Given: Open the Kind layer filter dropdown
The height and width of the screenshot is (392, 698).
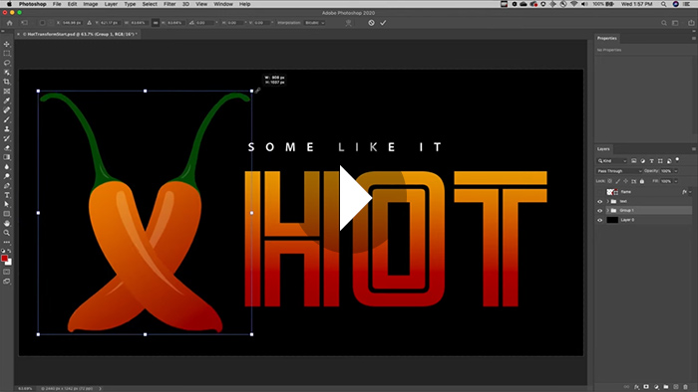Looking at the screenshot, I should 611,161.
